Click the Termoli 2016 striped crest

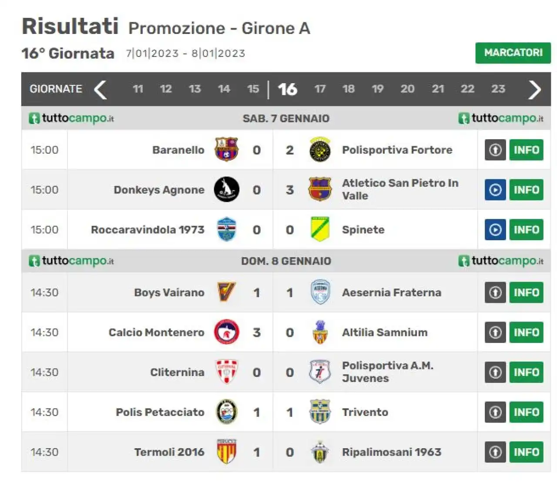coord(226,452)
